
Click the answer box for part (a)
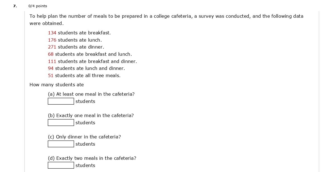tap(61, 101)
